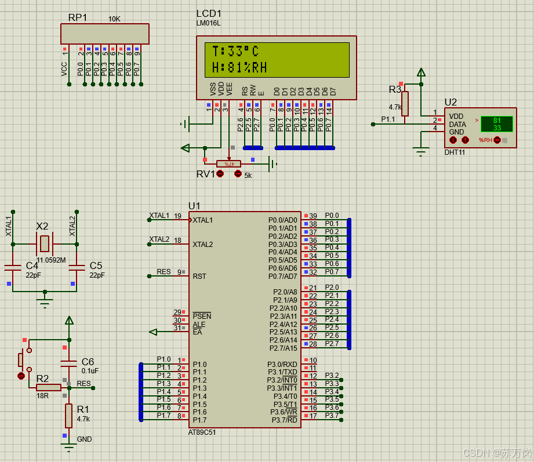Click the P1.0 label on U1 pin 1
The height and width of the screenshot is (462, 534).
(164, 359)
